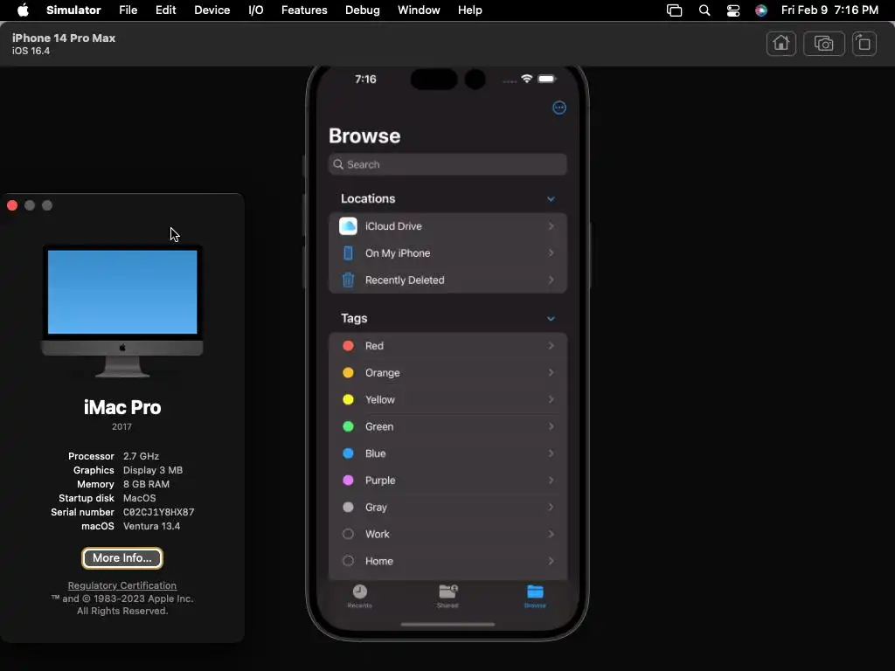895x671 pixels.
Task: Click the Orange tag label
Action: coord(383,372)
